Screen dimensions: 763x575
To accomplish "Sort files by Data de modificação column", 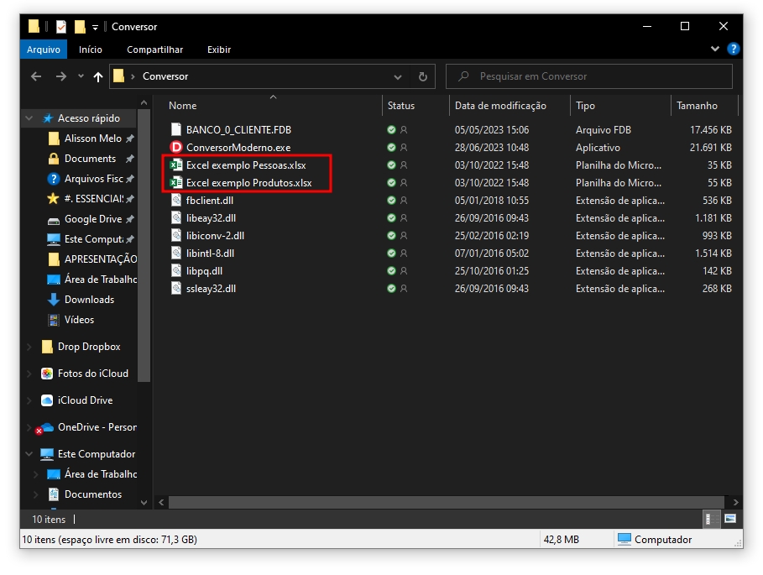I will click(500, 106).
